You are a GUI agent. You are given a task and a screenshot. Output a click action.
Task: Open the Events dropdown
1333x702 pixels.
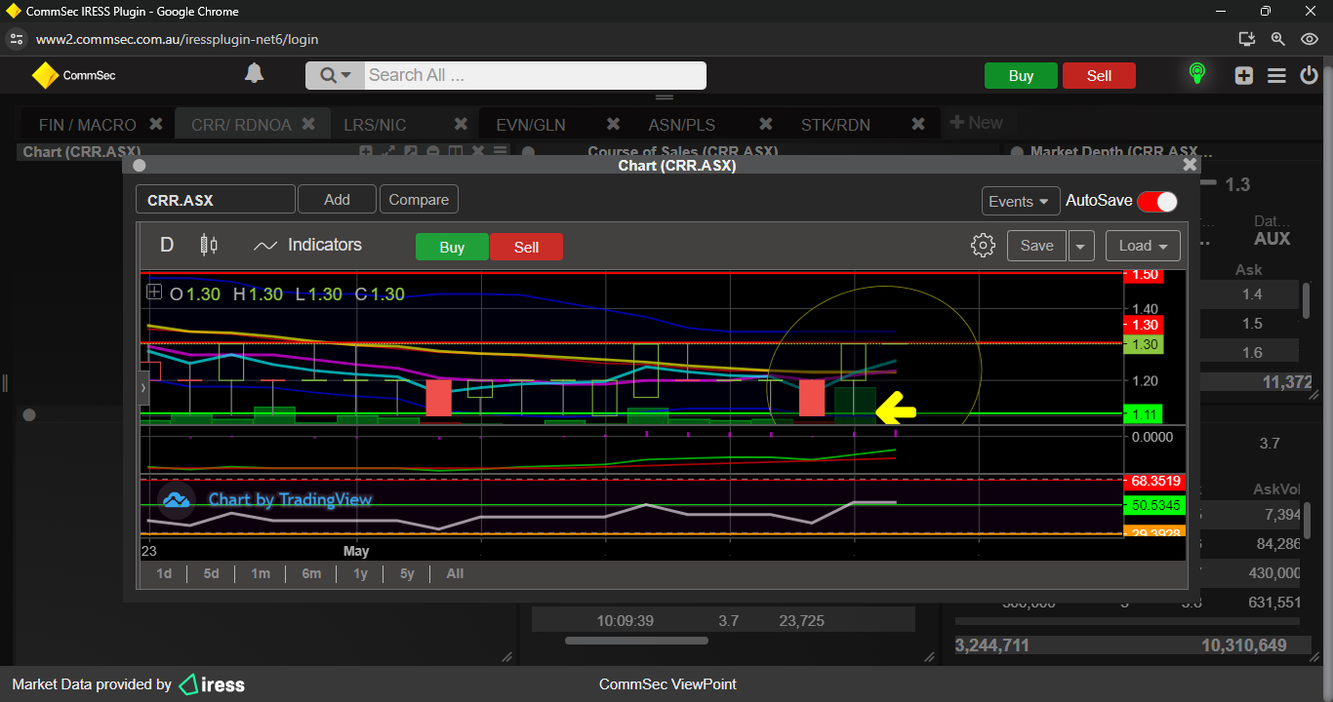pyautogui.click(x=1021, y=201)
